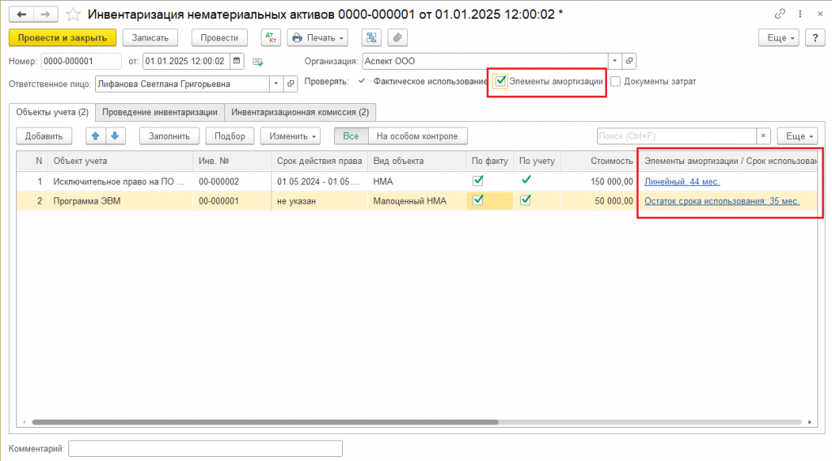Toggle По учету checkbox for Программа ЭВМ row
Screen dimensions: 832x461
[x=526, y=200]
